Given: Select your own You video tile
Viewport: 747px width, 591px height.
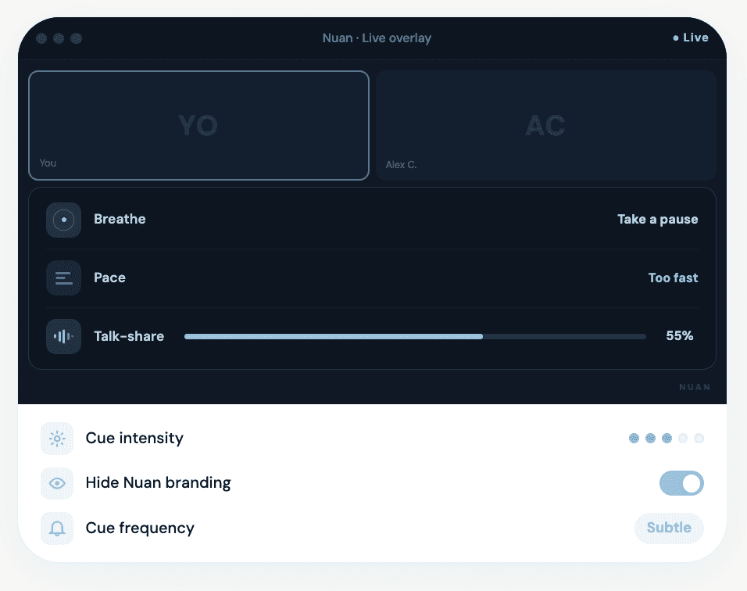Looking at the screenshot, I should pos(198,125).
